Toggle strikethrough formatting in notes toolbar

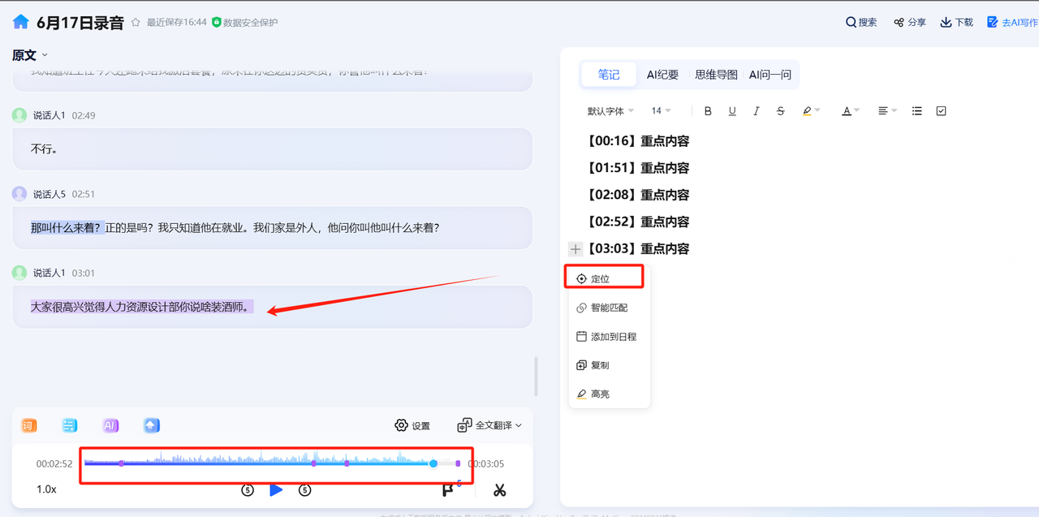tap(780, 111)
